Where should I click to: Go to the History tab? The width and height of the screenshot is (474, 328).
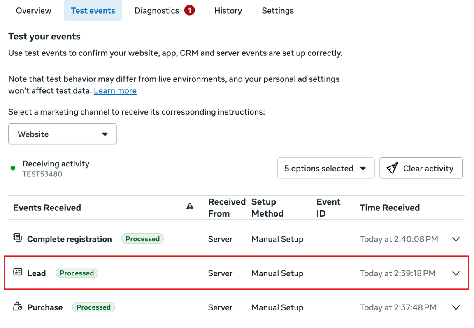click(x=228, y=11)
